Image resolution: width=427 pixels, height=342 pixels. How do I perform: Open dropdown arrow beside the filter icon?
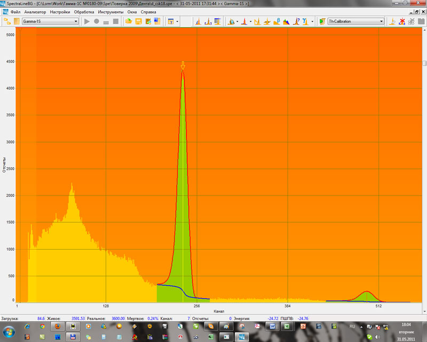[x=177, y=21]
